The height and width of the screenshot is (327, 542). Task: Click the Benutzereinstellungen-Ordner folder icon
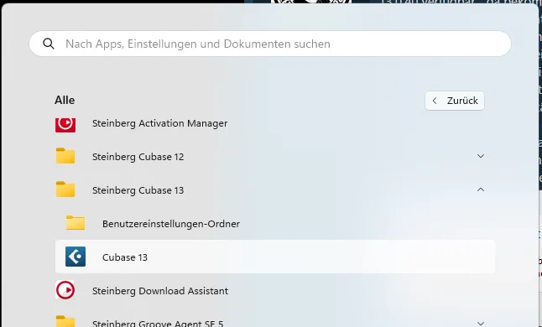pyautogui.click(x=76, y=223)
